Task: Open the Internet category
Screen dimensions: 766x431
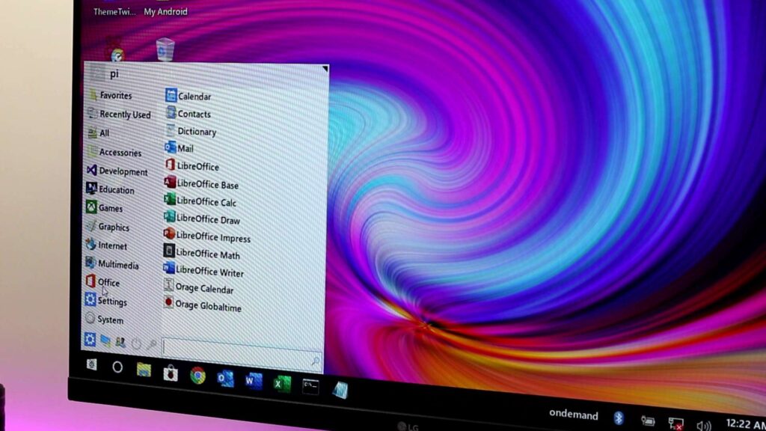Action: pos(106,245)
